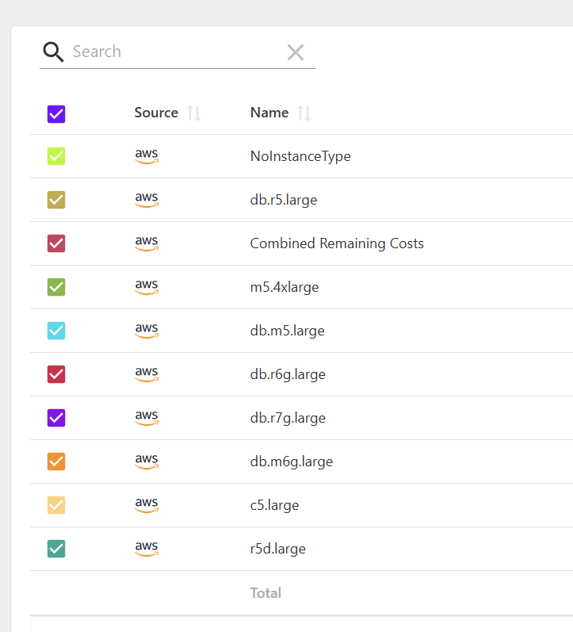Click AWS logo next to c5.large

pyautogui.click(x=147, y=505)
